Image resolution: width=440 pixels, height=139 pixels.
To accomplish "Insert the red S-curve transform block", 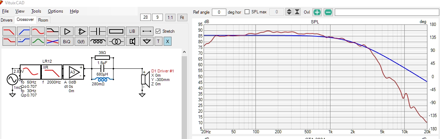I will point(38,31).
